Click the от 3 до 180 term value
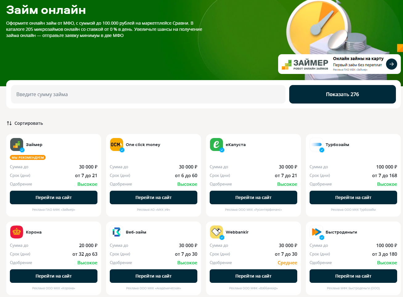 pyautogui.click(x=384, y=254)
